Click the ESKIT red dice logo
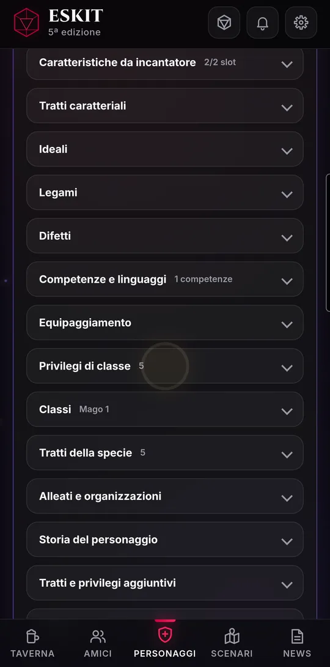The height and width of the screenshot is (667, 330). pos(26,23)
